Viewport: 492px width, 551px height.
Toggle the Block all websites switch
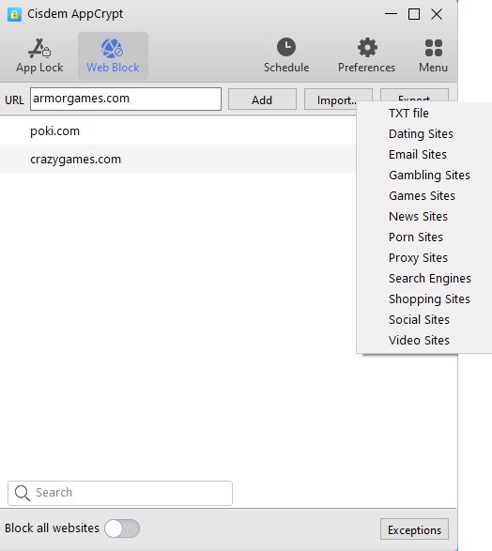tap(122, 528)
